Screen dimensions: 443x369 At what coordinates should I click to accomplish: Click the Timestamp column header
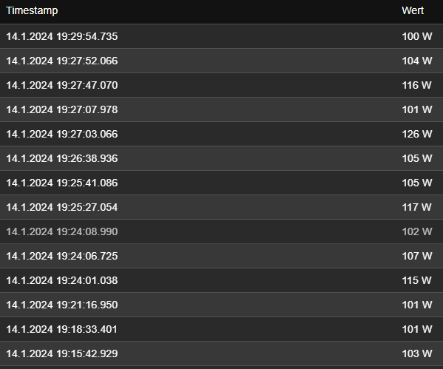click(x=32, y=11)
